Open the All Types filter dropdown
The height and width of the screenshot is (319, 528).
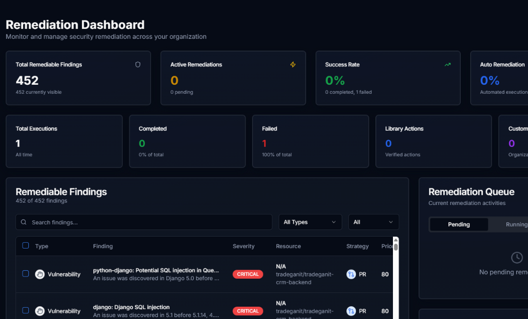pyautogui.click(x=310, y=222)
